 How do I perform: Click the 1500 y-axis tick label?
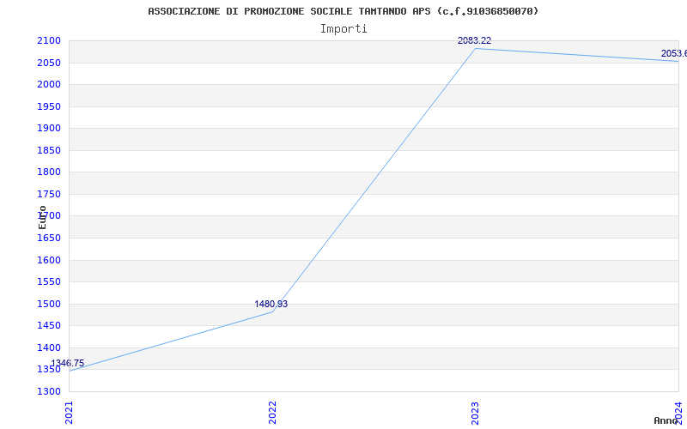(49, 304)
